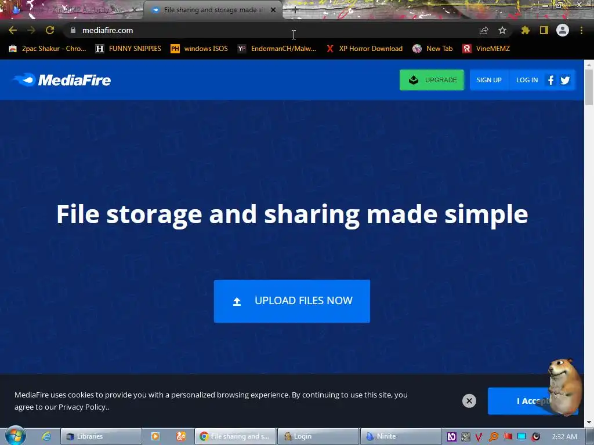Open the Extensions puzzle icon
The height and width of the screenshot is (445, 594).
pyautogui.click(x=526, y=30)
